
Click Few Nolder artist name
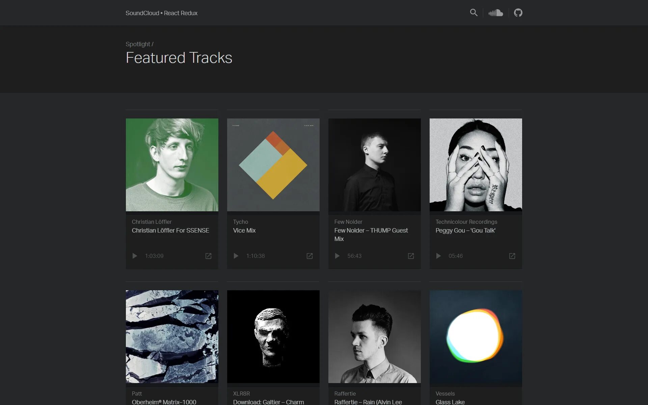pyautogui.click(x=348, y=222)
